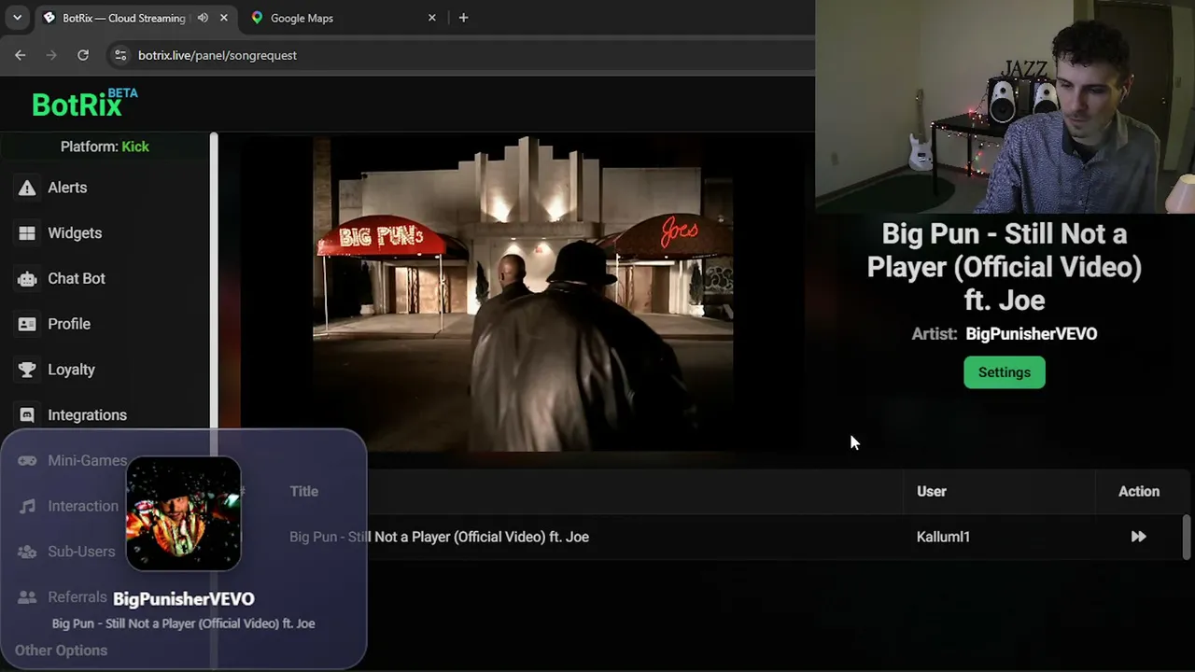The height and width of the screenshot is (672, 1195).
Task: Open the Integrations menu item
Action: (87, 415)
